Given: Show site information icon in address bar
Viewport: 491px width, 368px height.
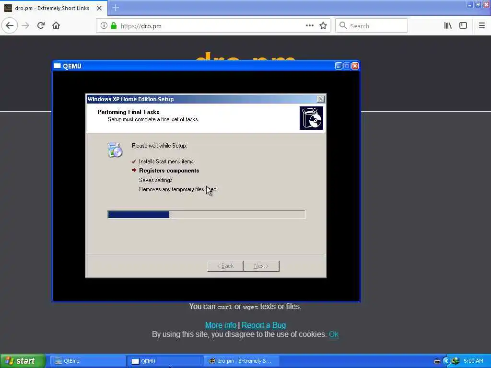Looking at the screenshot, I should 104,26.
